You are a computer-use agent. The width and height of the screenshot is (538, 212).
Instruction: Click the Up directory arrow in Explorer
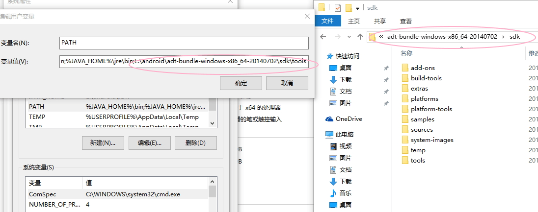click(360, 37)
